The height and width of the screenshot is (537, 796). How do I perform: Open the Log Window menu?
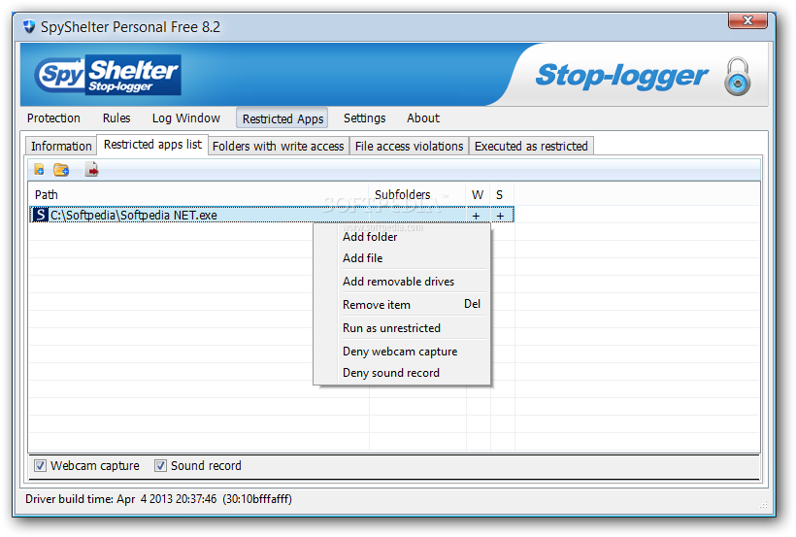coord(186,118)
